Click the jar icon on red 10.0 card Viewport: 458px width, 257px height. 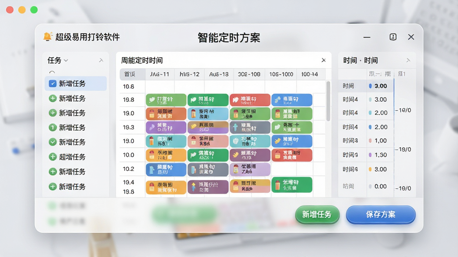(277, 155)
